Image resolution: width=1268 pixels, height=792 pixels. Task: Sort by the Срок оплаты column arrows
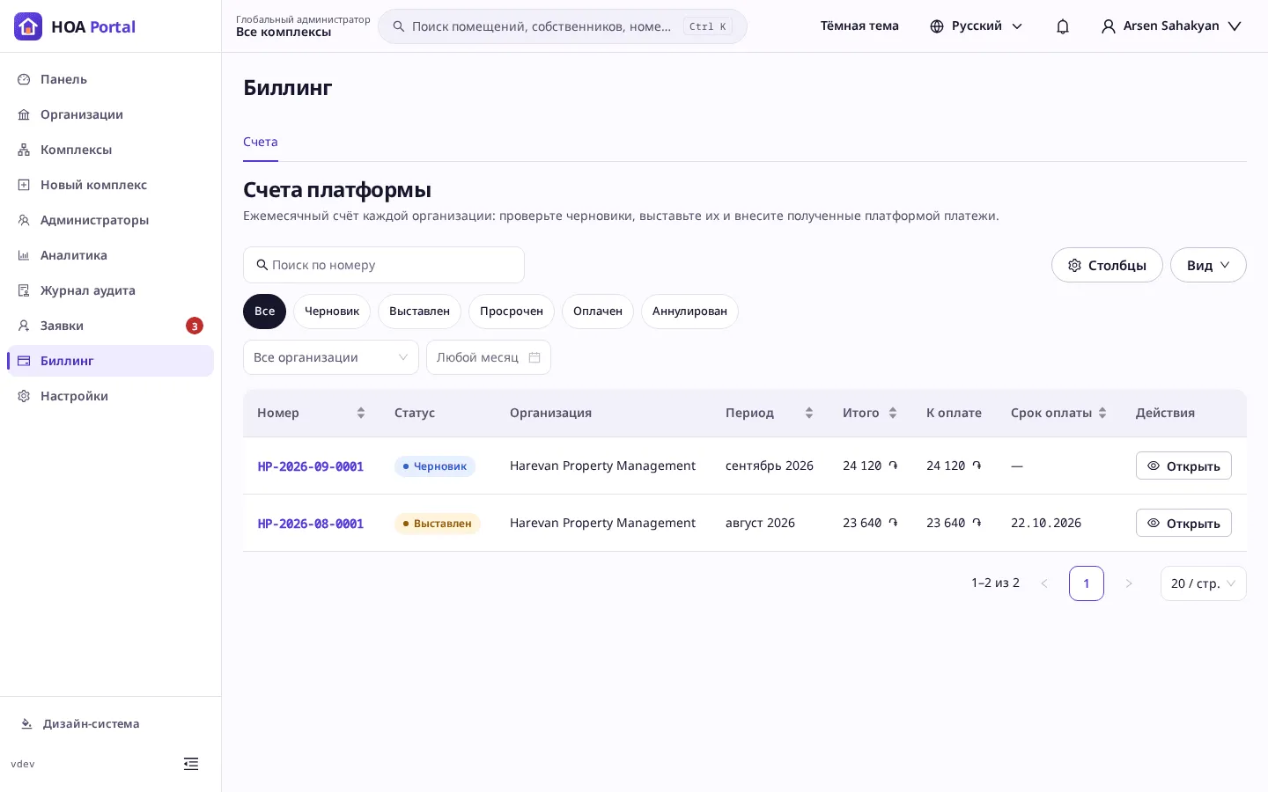1102,413
